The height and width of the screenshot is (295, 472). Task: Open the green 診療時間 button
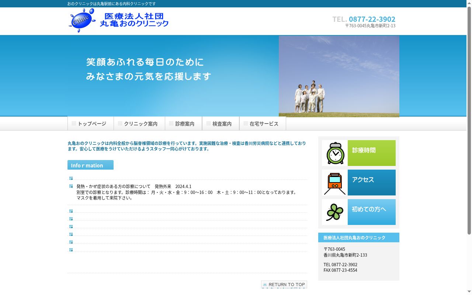372,153
